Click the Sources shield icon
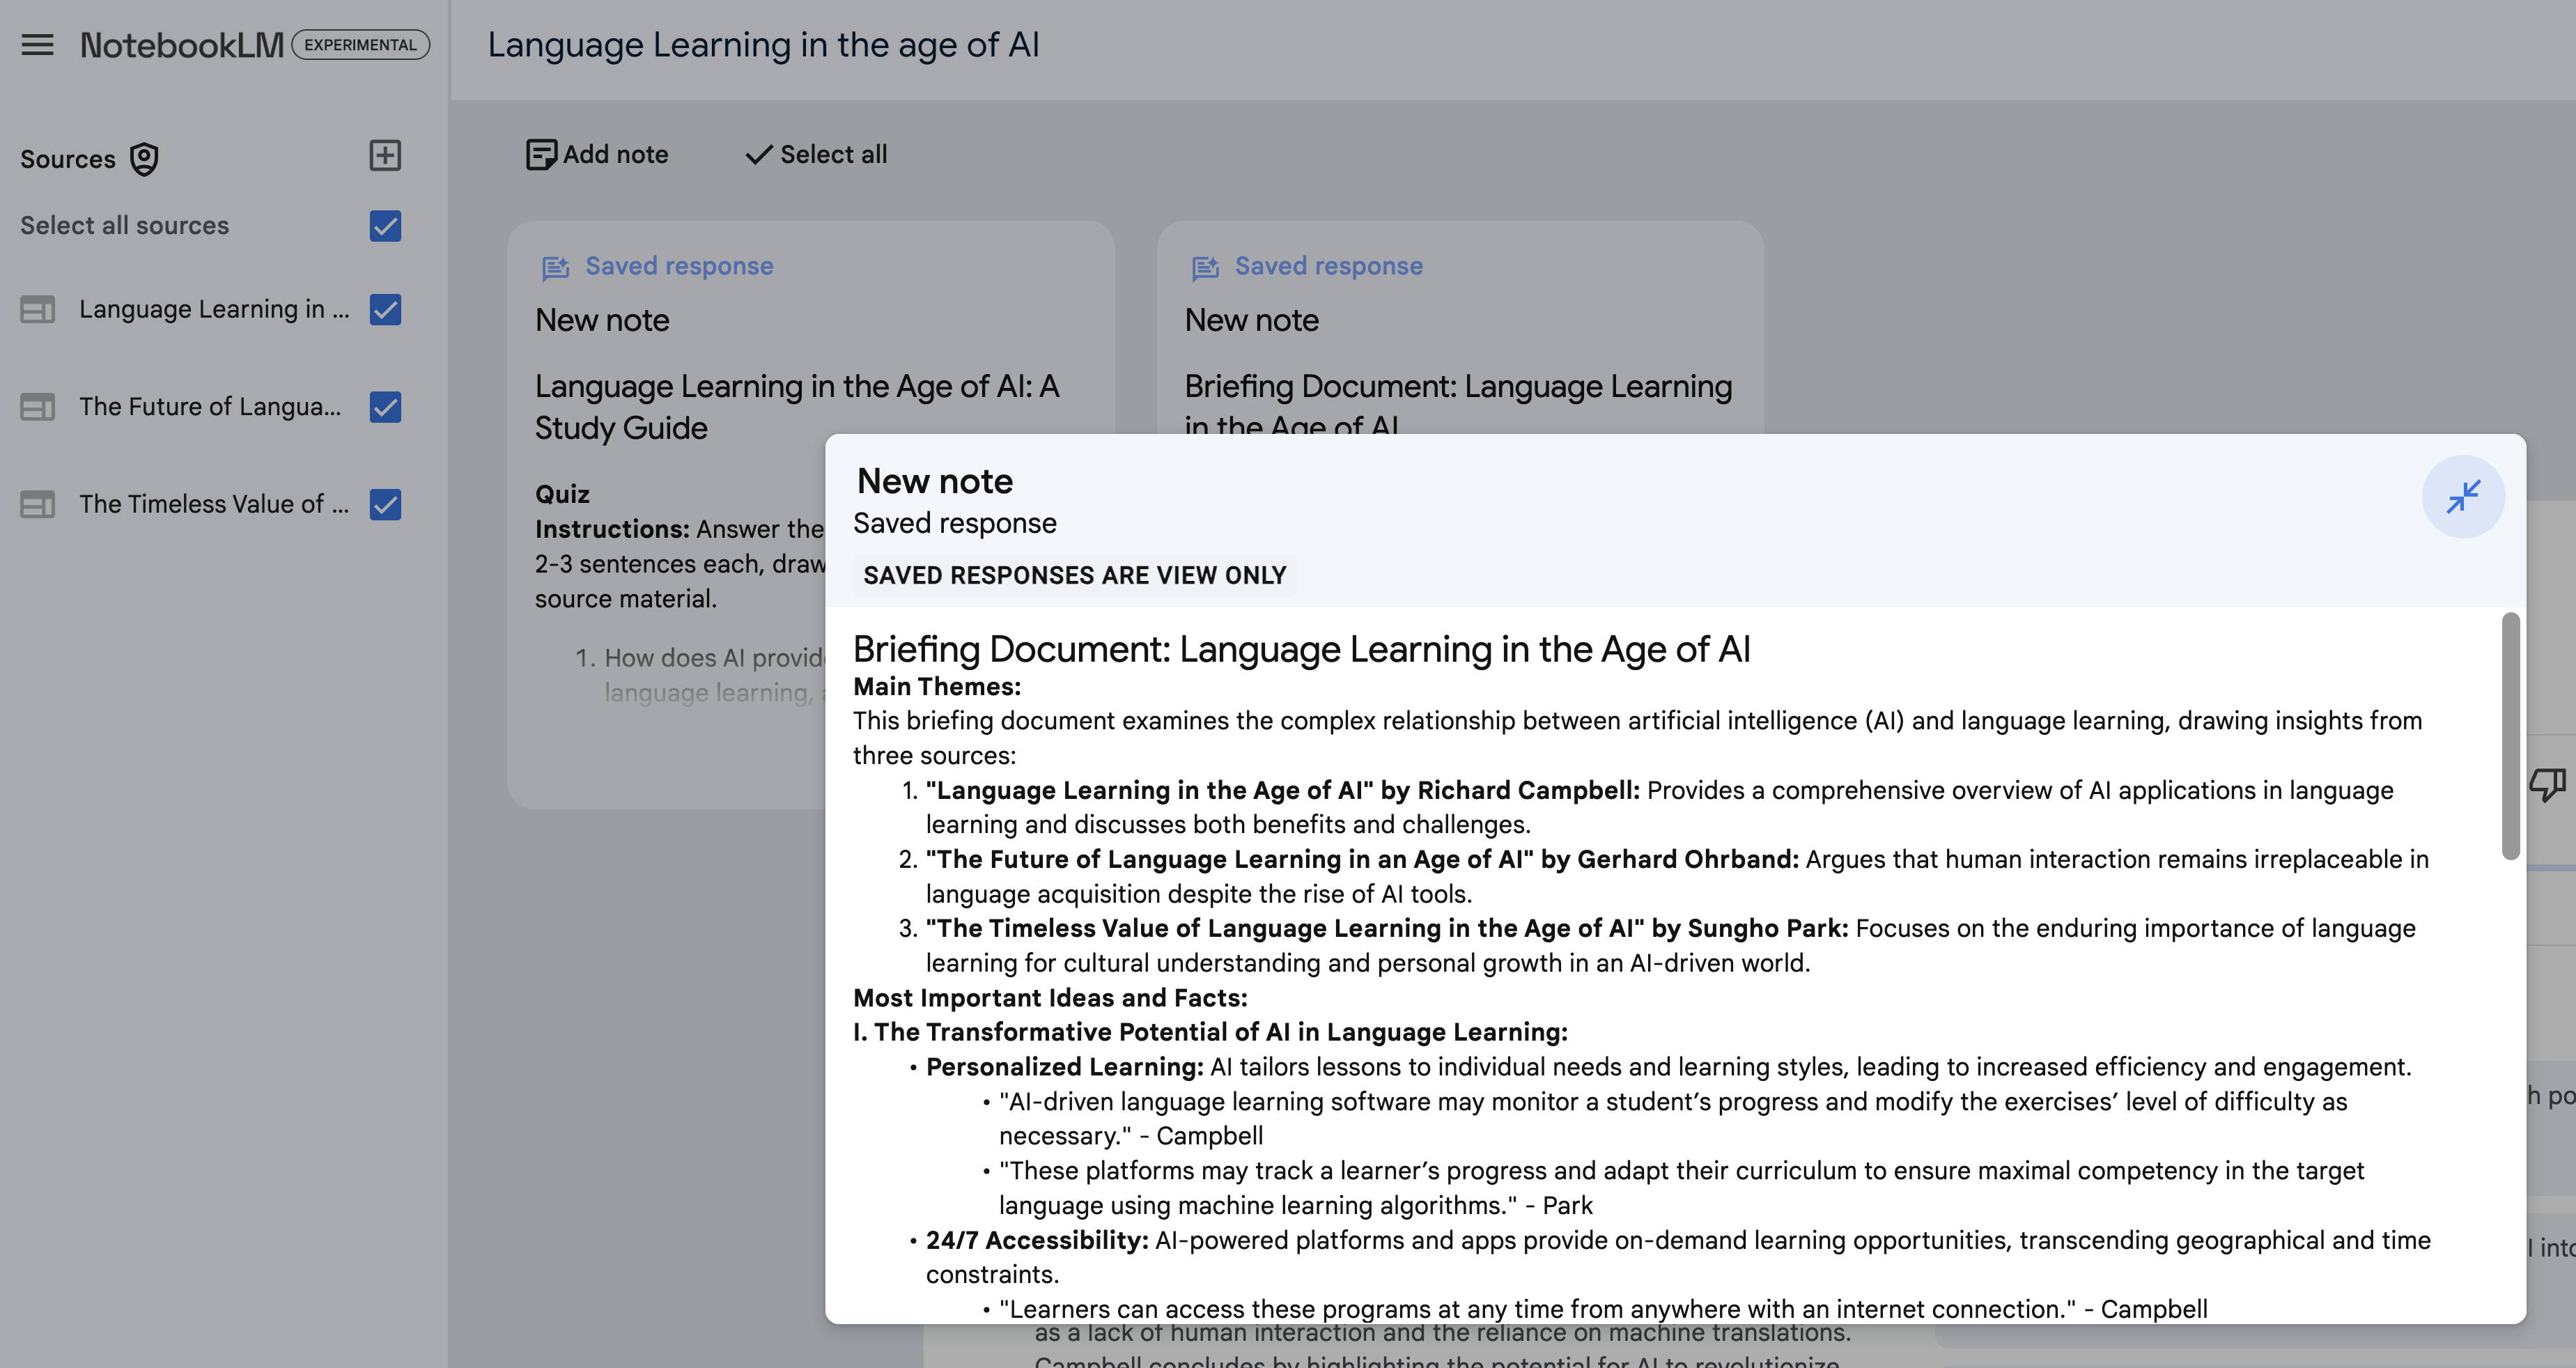This screenshot has height=1368, width=2576. (143, 159)
